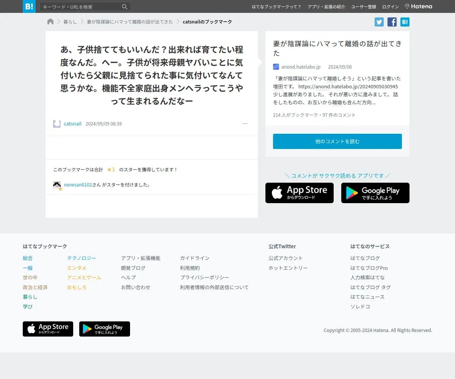The width and height of the screenshot is (455, 379).
Task: Open 214 人がブックマーク・97 件のコメント text
Action: tap(314, 115)
